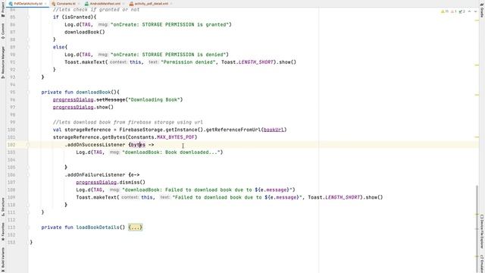
Task: Click the storageReference val declaration
Action: 88,130
